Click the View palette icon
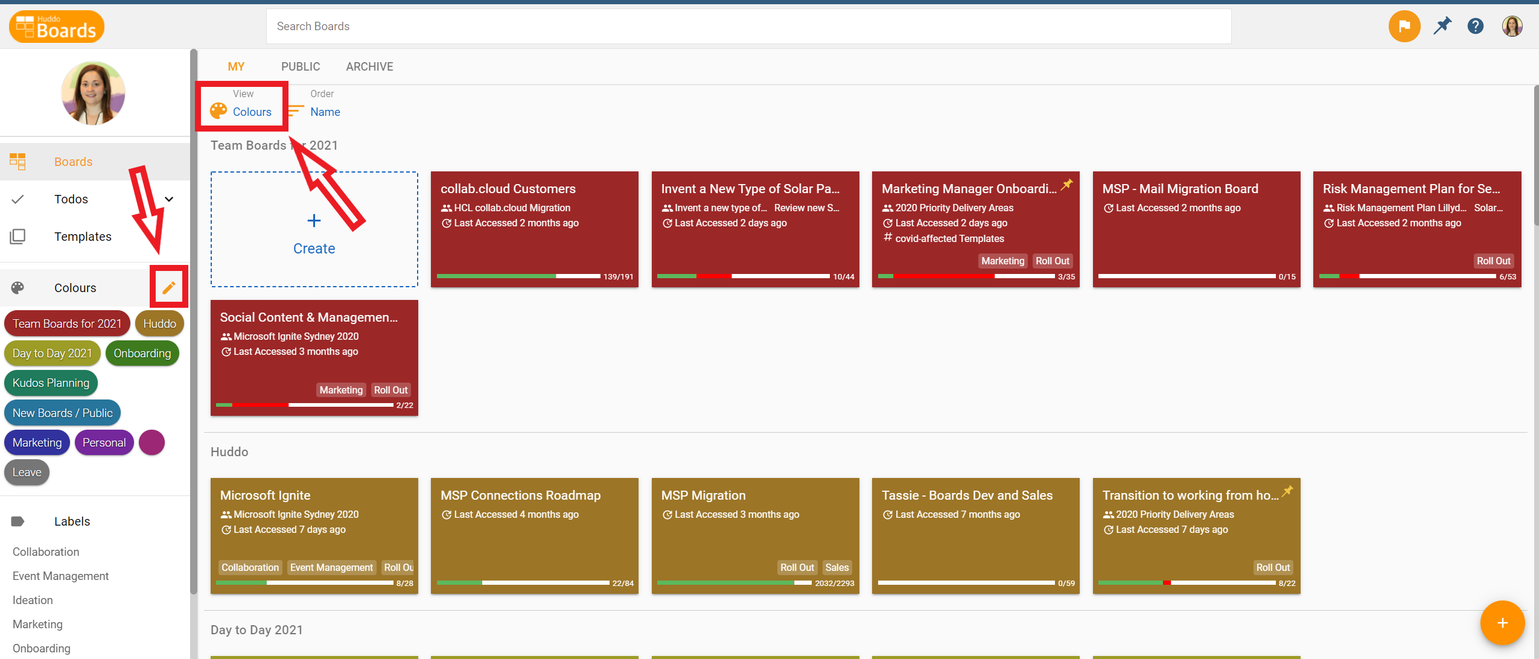The height and width of the screenshot is (659, 1539). [218, 111]
